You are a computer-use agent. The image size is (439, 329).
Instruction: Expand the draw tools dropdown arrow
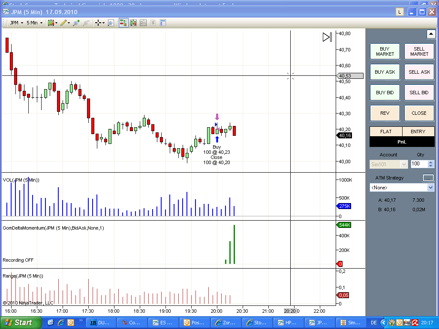click(69, 23)
